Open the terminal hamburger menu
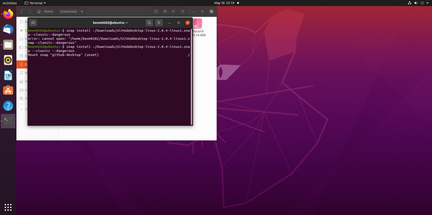This screenshot has height=215, width=432. click(159, 23)
